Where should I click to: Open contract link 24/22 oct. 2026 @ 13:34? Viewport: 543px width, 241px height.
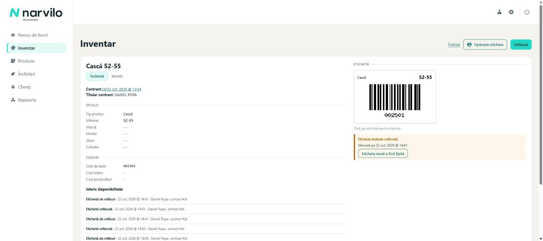pyautogui.click(x=121, y=89)
